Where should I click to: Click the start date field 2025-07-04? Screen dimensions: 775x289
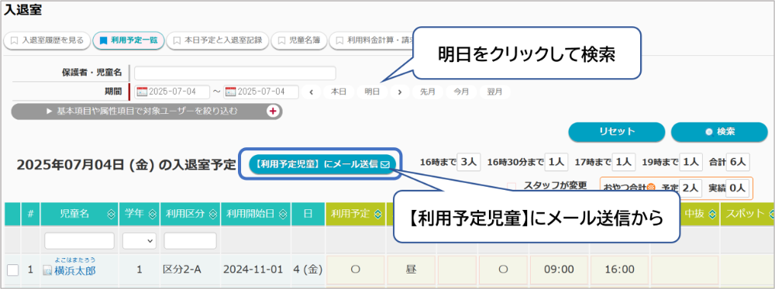[x=172, y=92]
